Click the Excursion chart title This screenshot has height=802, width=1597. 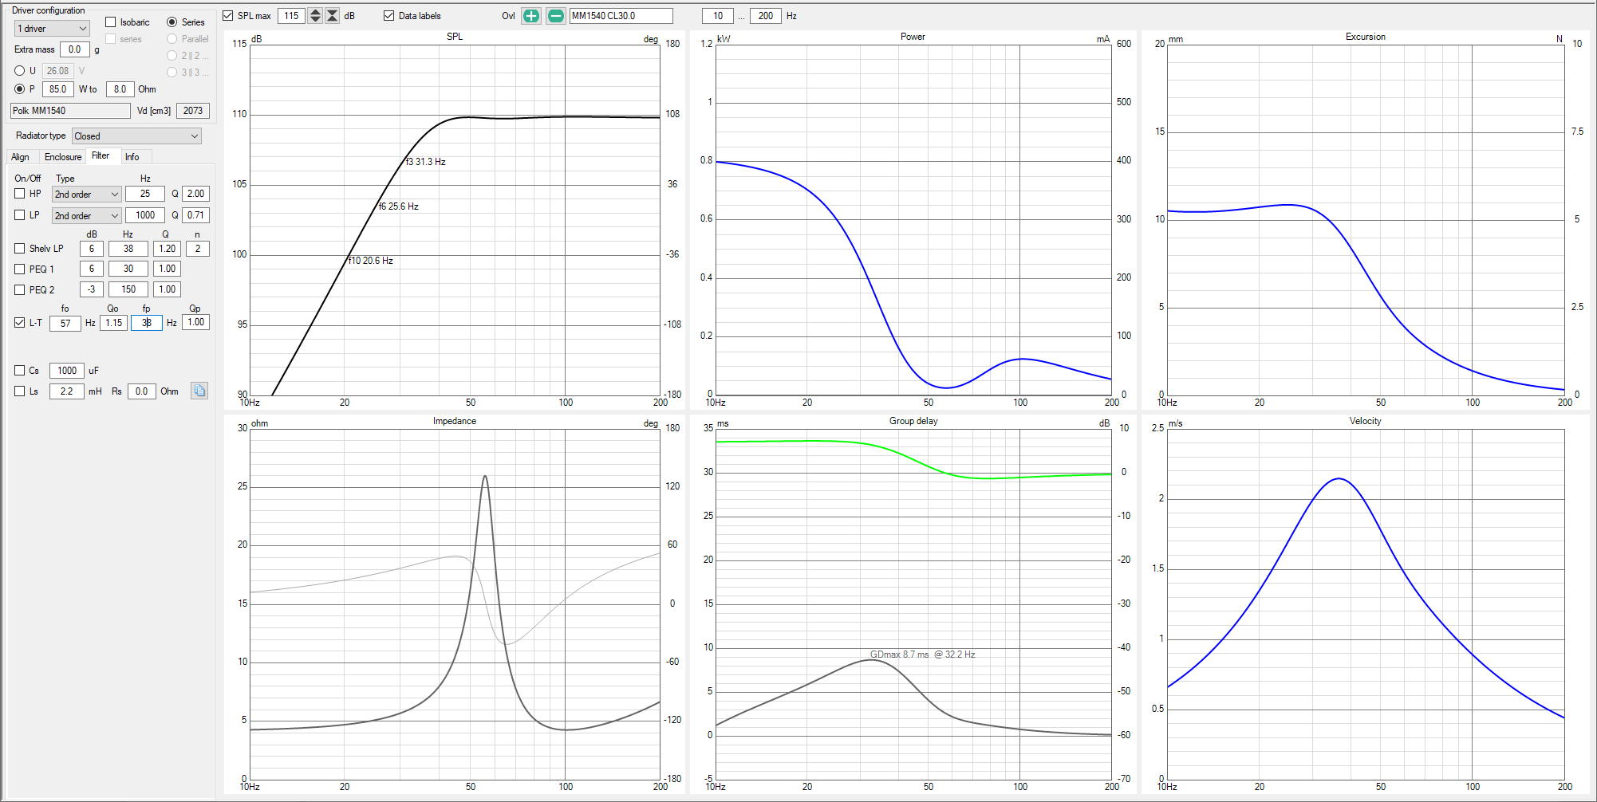pos(1366,37)
